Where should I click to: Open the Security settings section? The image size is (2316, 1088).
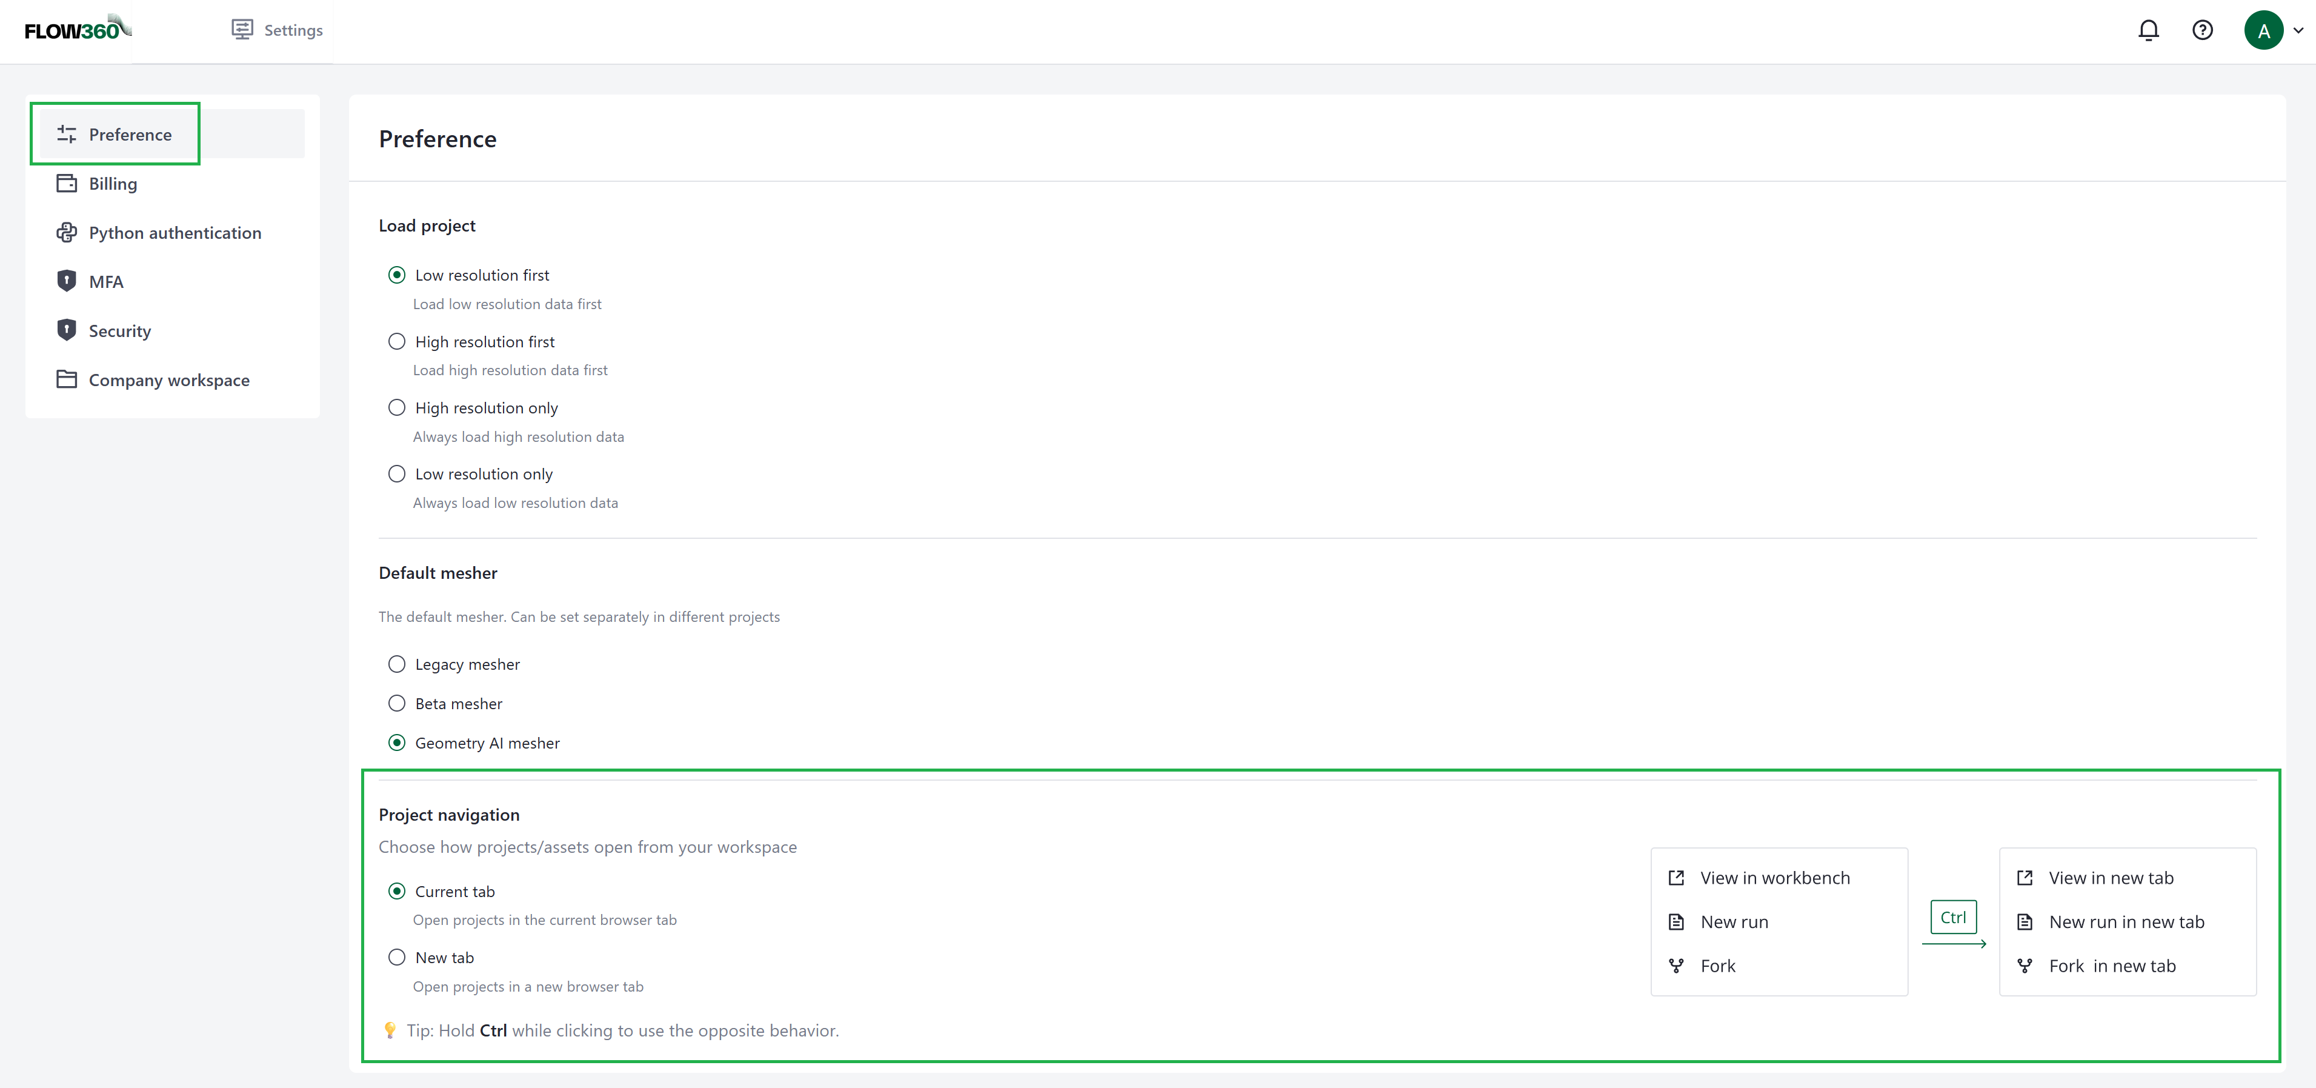point(173,331)
